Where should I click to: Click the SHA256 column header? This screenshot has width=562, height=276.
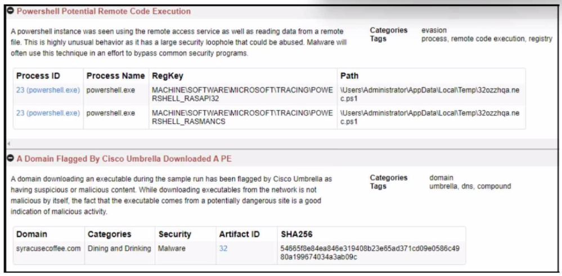tap(296, 234)
